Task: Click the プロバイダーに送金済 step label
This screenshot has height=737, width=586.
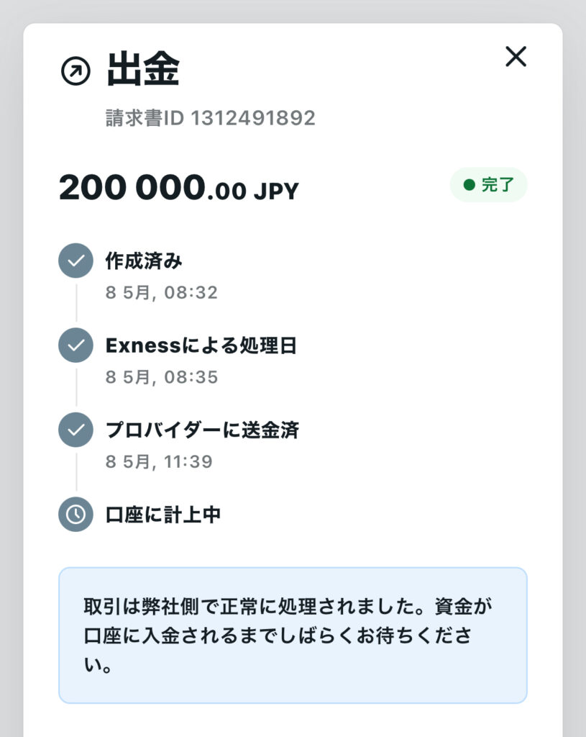Action: (202, 430)
